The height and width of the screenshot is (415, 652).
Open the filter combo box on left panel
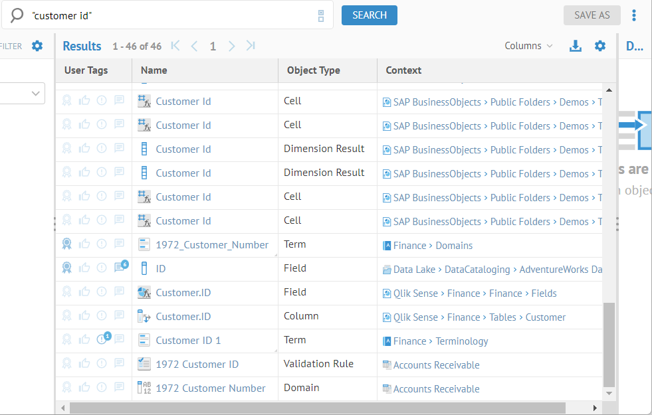click(x=23, y=94)
